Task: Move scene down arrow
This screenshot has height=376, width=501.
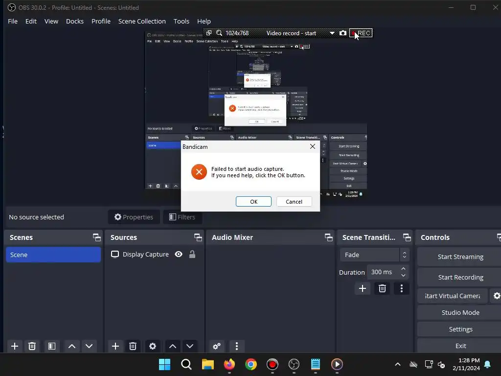Action: pyautogui.click(x=89, y=346)
